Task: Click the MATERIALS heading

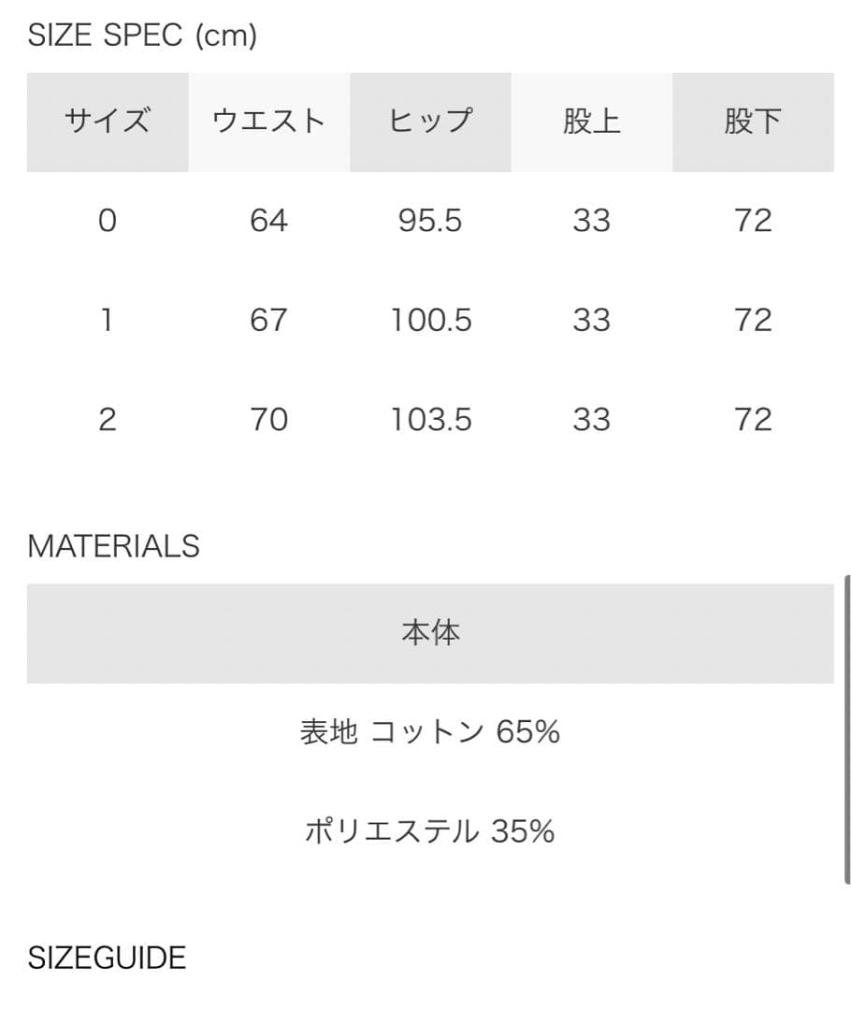Action: click(113, 546)
